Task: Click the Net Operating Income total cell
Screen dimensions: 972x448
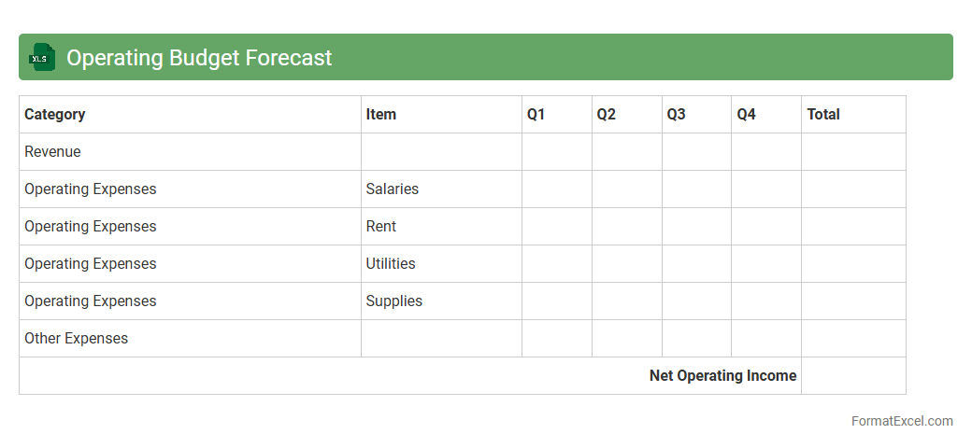Action: click(x=853, y=376)
